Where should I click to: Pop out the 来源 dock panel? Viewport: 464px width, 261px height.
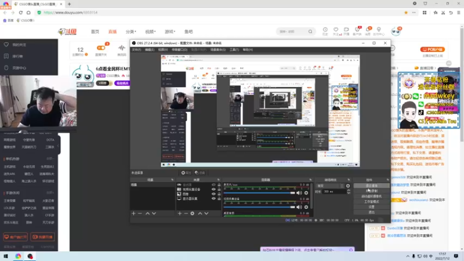coord(219,180)
